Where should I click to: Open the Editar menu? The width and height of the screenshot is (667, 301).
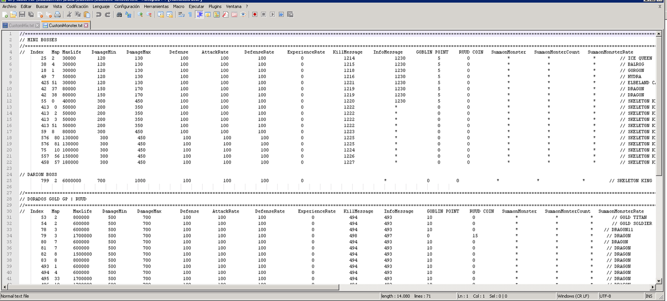click(26, 6)
